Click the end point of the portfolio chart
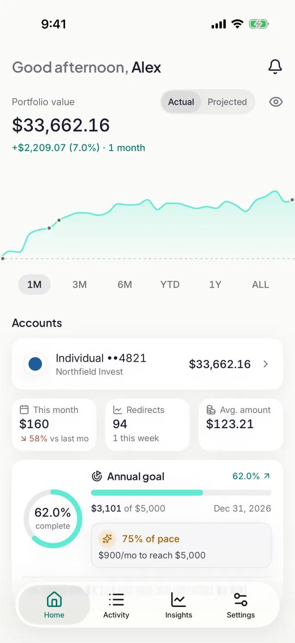The height and width of the screenshot is (643, 295). pos(292,200)
